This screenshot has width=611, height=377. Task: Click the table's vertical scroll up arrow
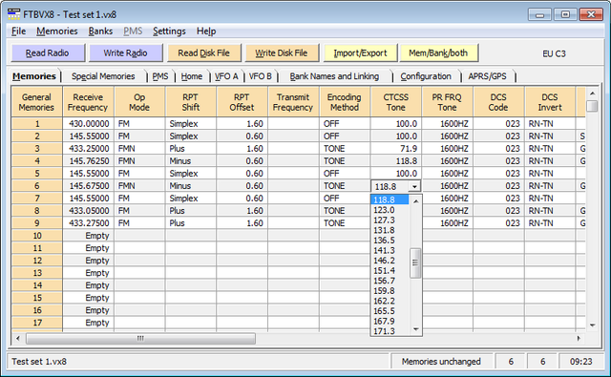(x=592, y=94)
